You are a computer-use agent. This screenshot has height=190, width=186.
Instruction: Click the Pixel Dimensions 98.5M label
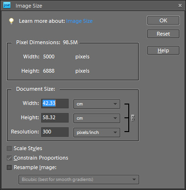[x=47, y=42]
